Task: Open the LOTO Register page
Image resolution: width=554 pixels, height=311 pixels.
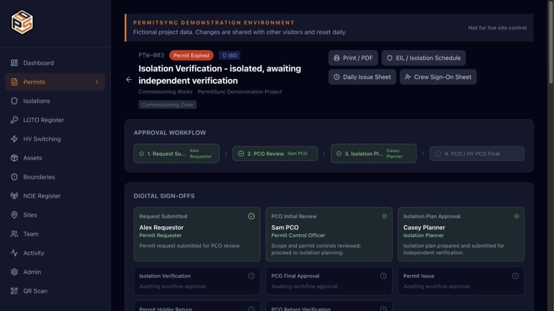Action: pos(55,120)
